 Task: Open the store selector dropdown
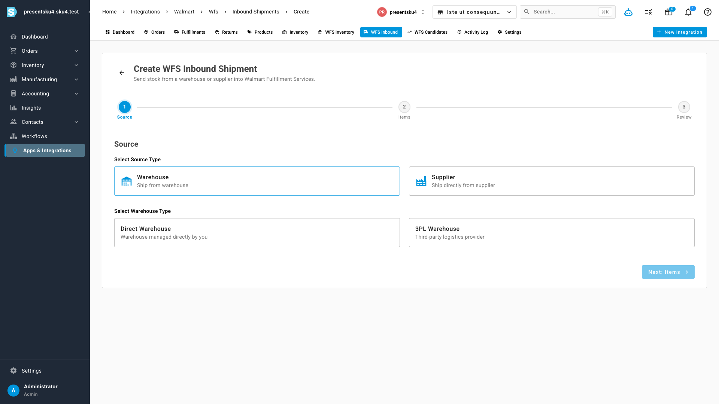(x=474, y=12)
